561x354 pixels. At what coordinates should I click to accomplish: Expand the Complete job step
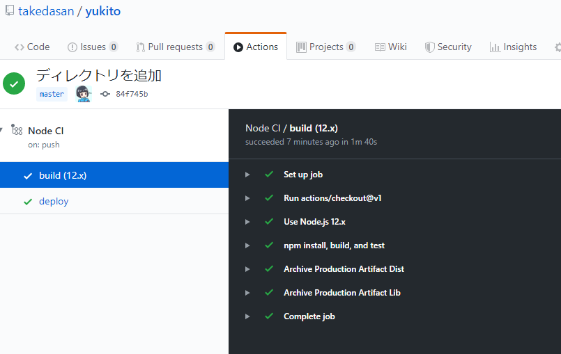247,316
